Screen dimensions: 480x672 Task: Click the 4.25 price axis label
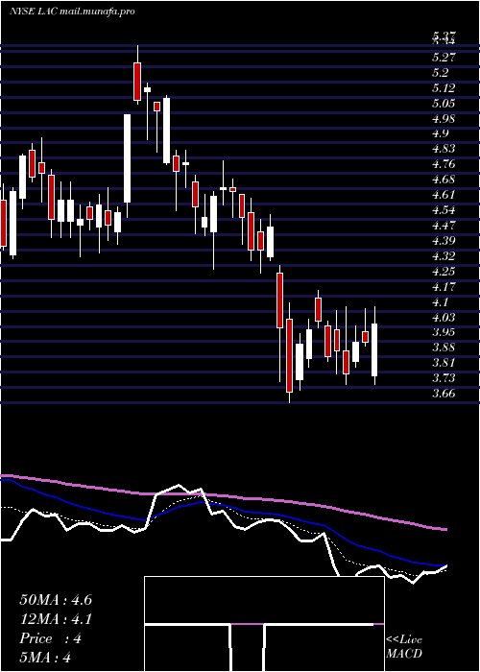pyautogui.click(x=444, y=272)
